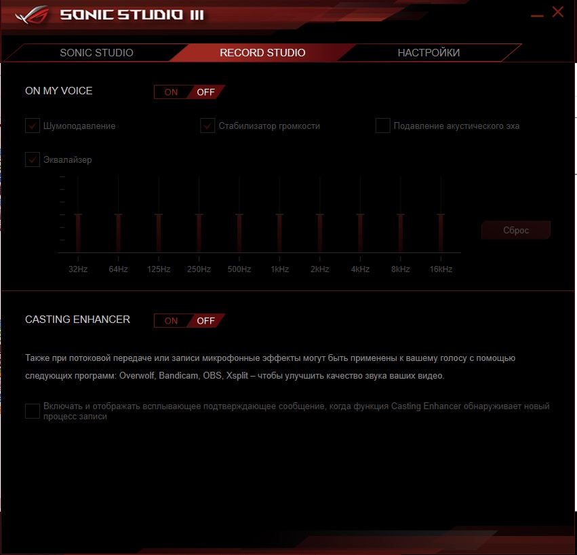
Task: Switch to the SONIC STUDIO tab
Action: click(x=96, y=53)
